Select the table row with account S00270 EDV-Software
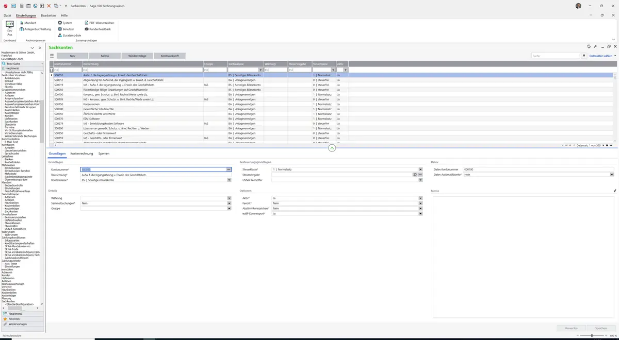Screen dimensions: 619x340 (332, 118)
